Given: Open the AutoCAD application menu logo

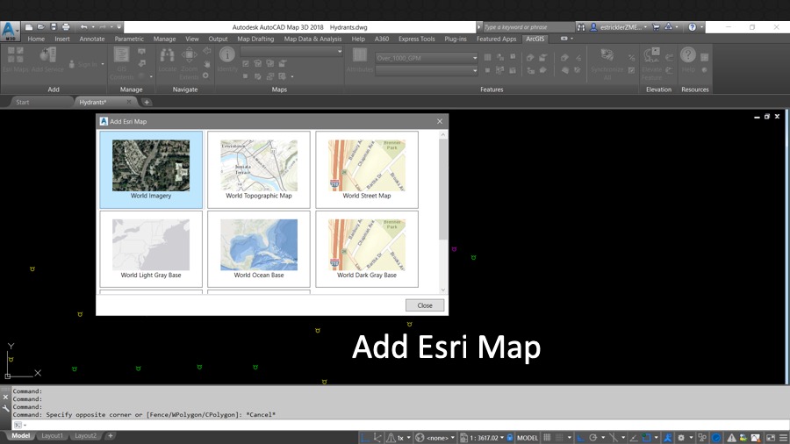Looking at the screenshot, I should click(x=10, y=30).
